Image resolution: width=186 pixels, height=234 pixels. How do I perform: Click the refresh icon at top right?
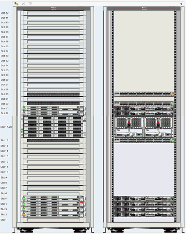(182, 4)
